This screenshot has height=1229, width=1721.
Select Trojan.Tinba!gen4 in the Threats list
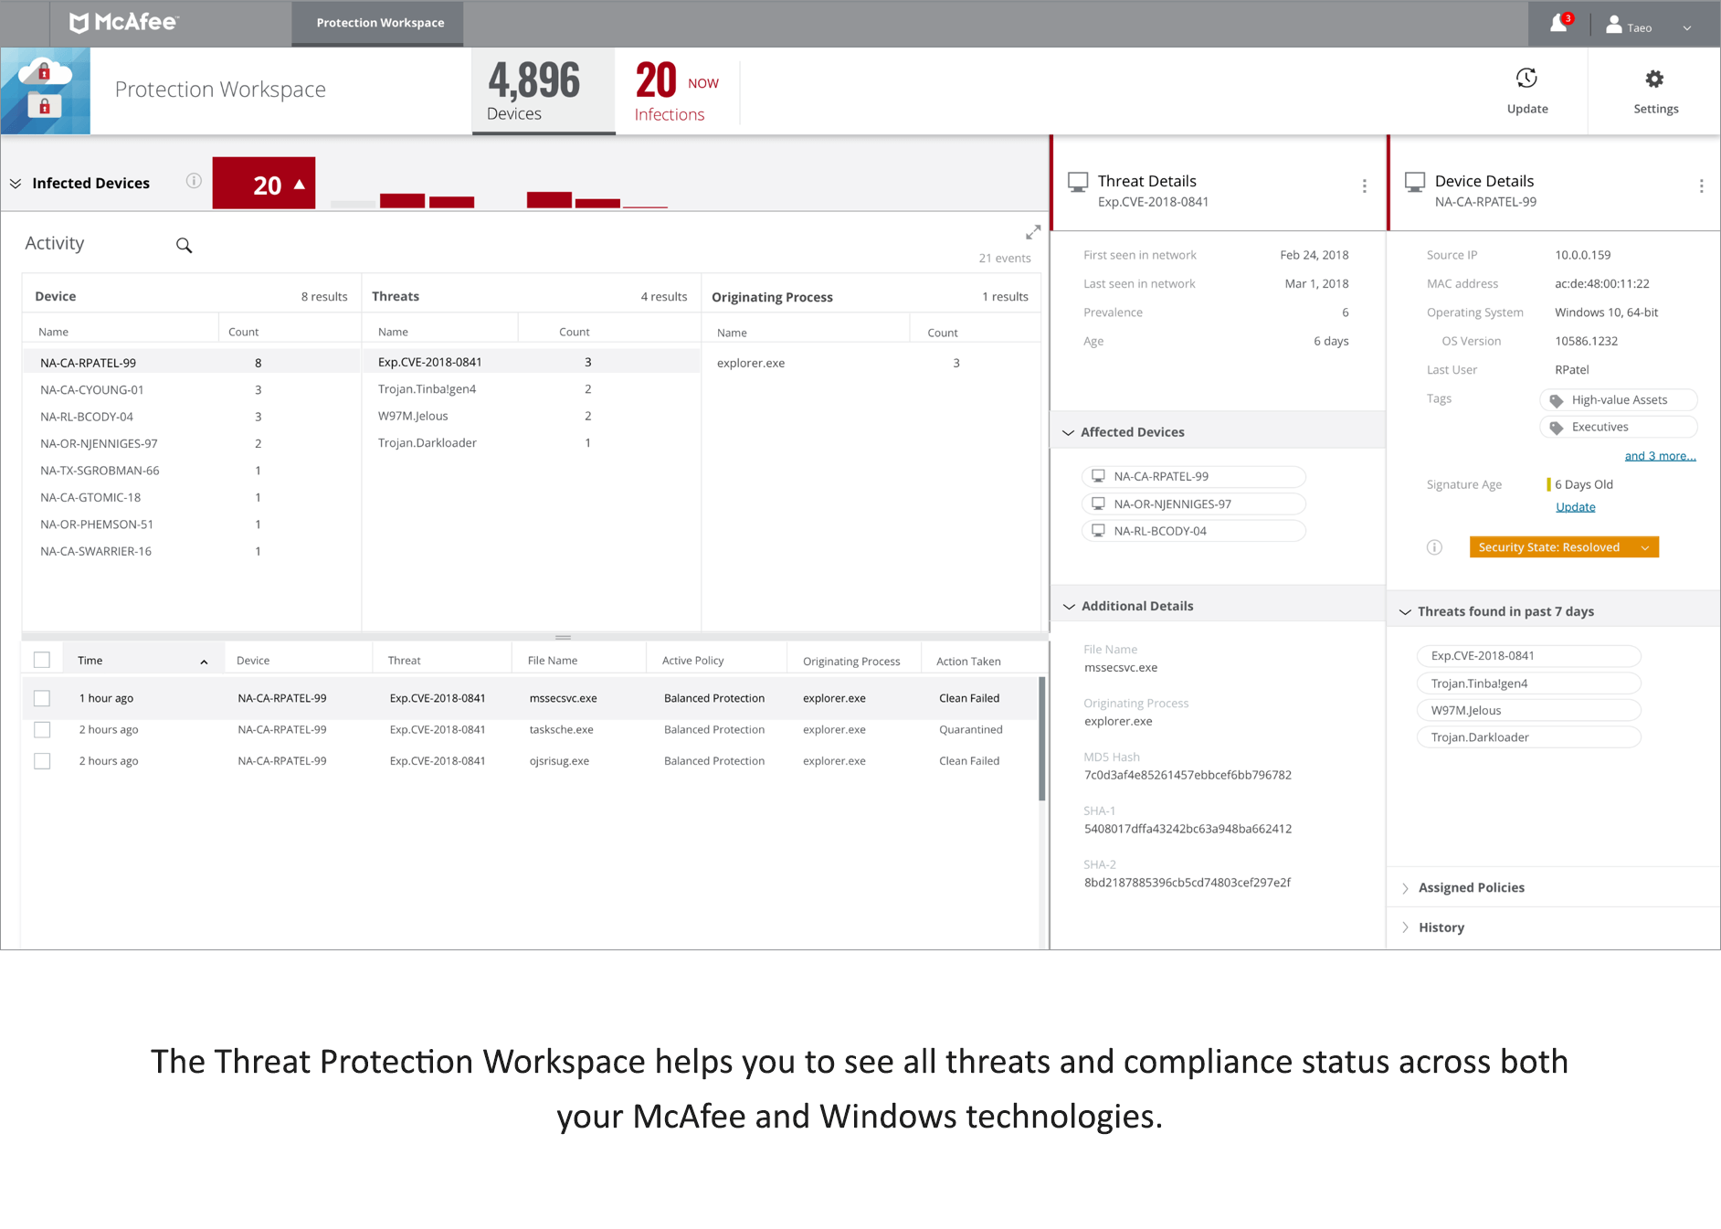[532, 389]
